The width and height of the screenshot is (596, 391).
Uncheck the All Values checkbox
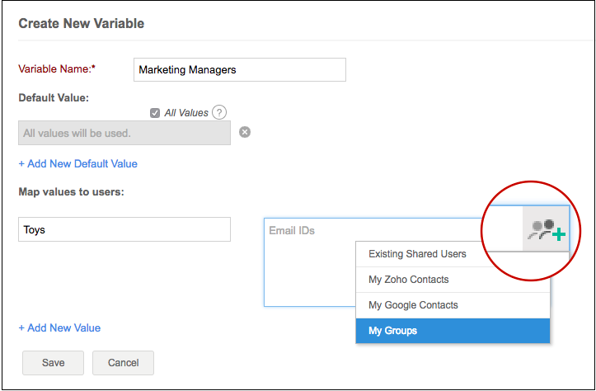pos(155,113)
